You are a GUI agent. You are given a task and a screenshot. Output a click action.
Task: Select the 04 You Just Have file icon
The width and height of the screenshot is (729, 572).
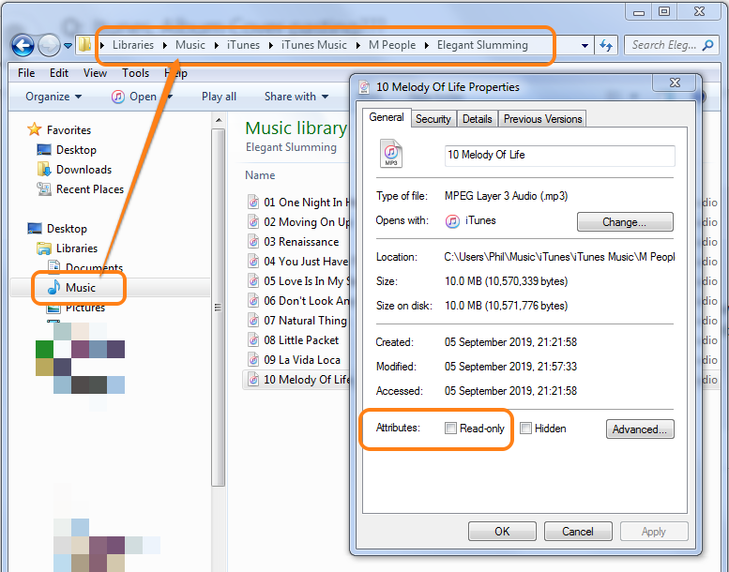coord(253,261)
